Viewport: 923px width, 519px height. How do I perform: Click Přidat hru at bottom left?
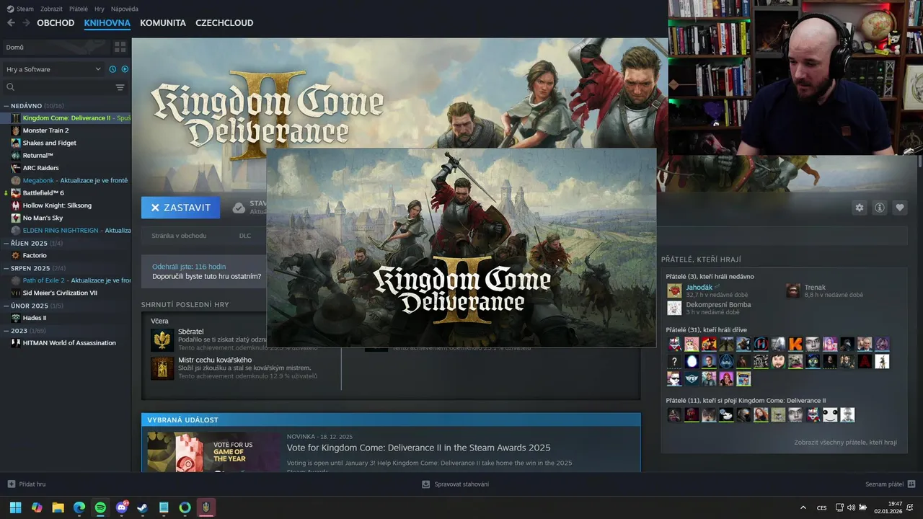tap(27, 484)
